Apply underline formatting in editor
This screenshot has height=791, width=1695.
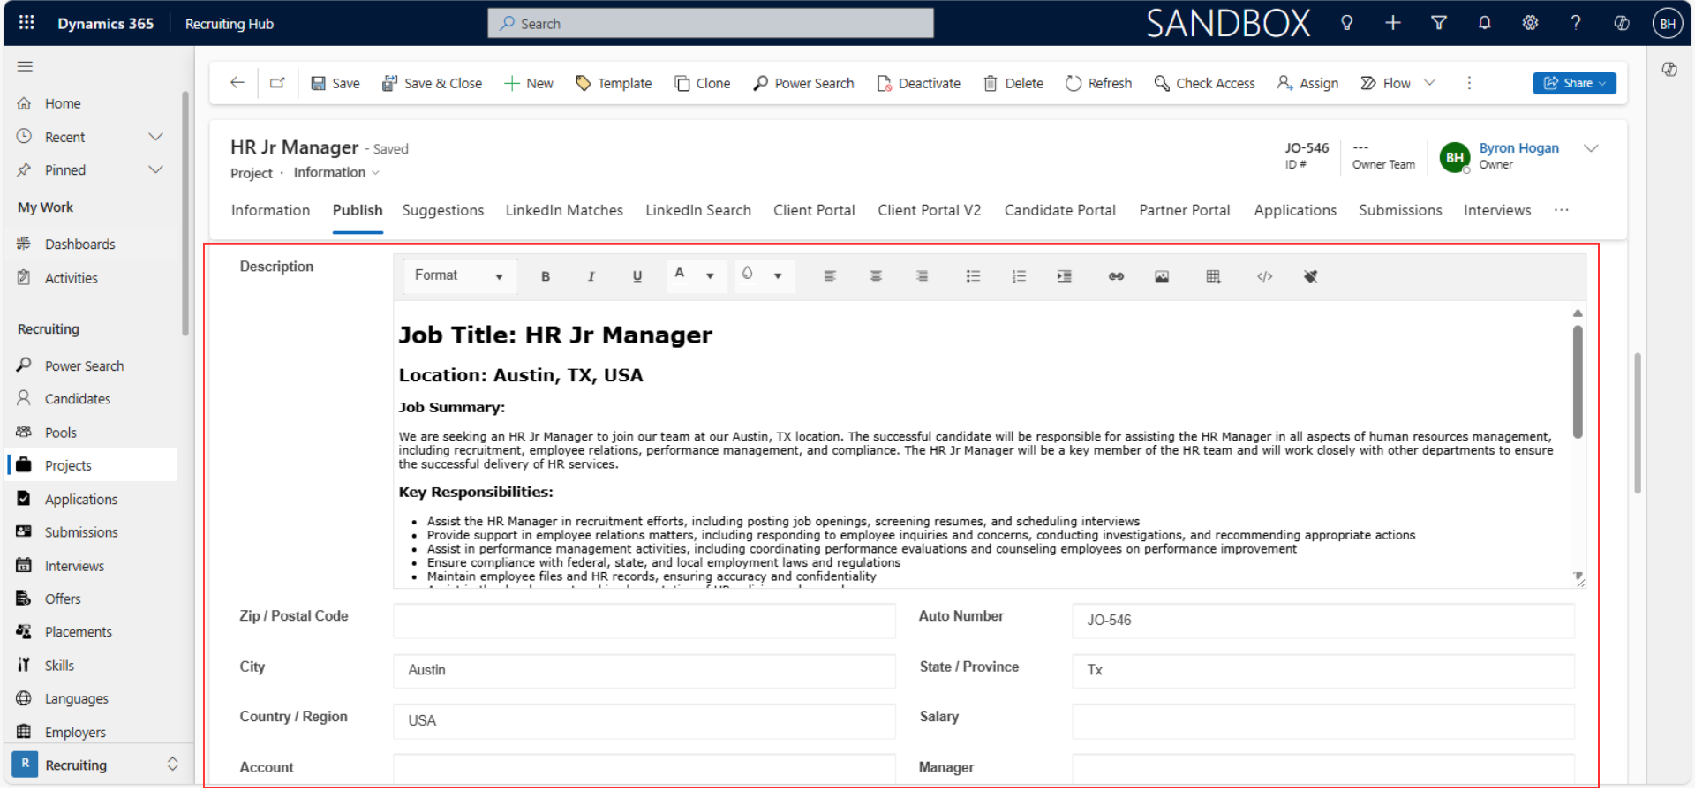coord(637,276)
